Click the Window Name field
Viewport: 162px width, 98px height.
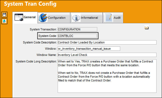(x=107, y=55)
